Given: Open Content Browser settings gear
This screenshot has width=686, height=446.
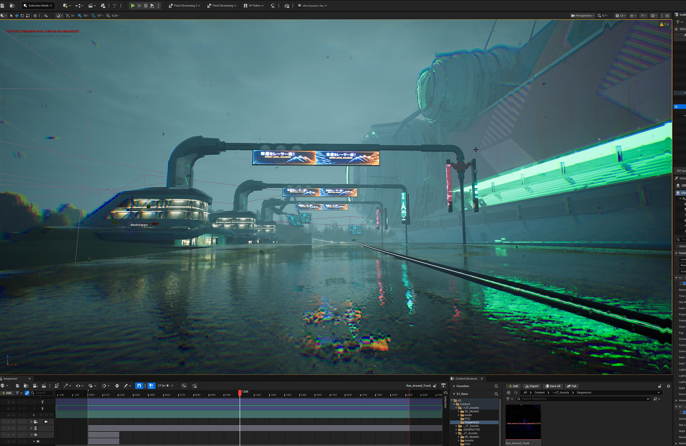Looking at the screenshot, I should click(668, 386).
